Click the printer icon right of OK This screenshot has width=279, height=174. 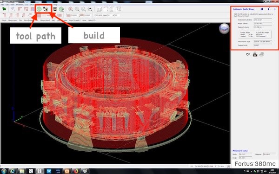point(261,54)
